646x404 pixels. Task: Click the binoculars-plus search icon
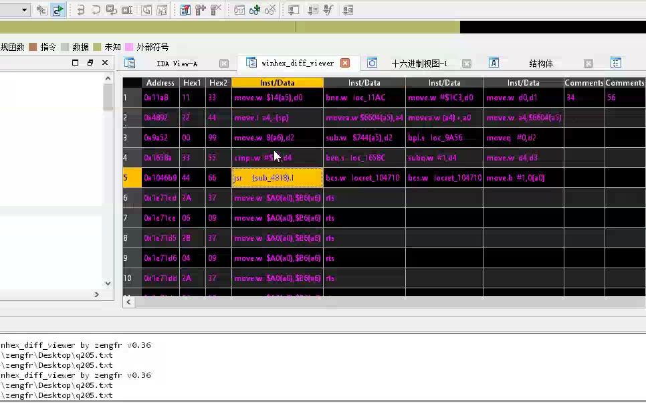[x=255, y=9]
